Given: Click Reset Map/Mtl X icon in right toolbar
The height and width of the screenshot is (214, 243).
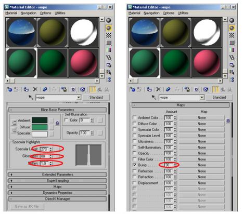Looking at the screenshot, I should point(158,89).
